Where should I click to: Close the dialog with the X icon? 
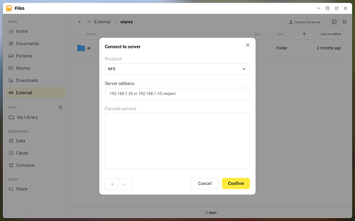point(247,45)
